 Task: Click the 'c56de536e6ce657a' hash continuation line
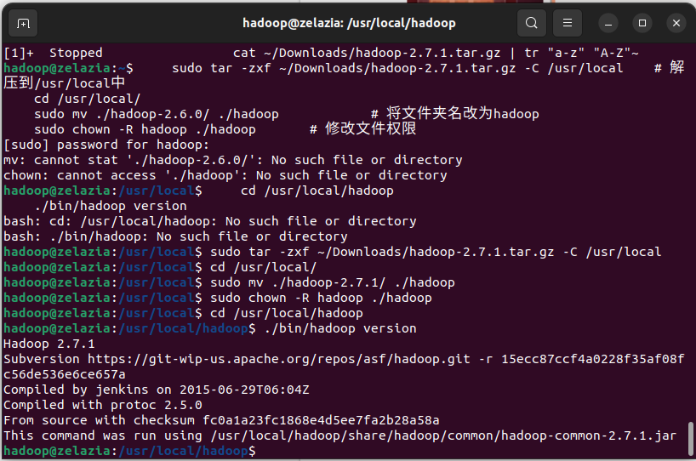pos(65,374)
